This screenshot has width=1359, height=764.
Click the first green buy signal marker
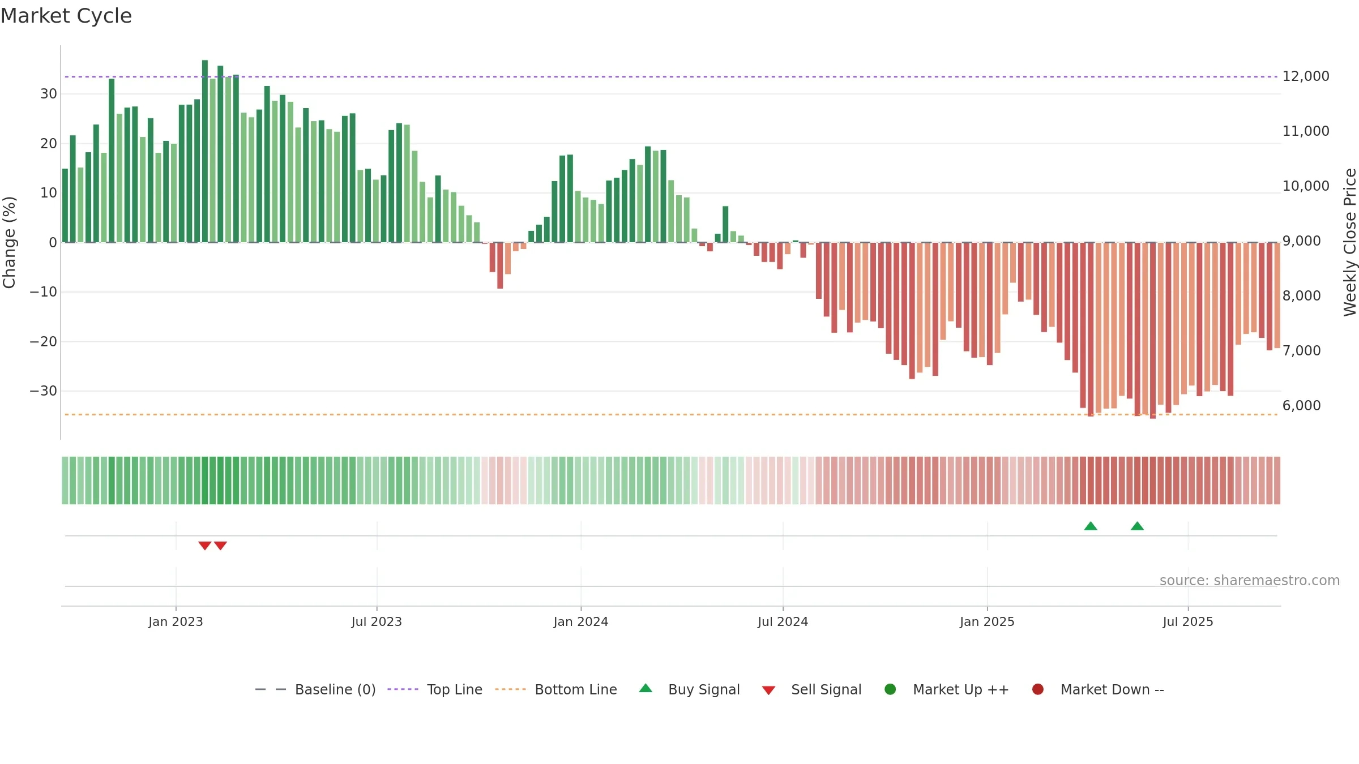tap(1091, 526)
